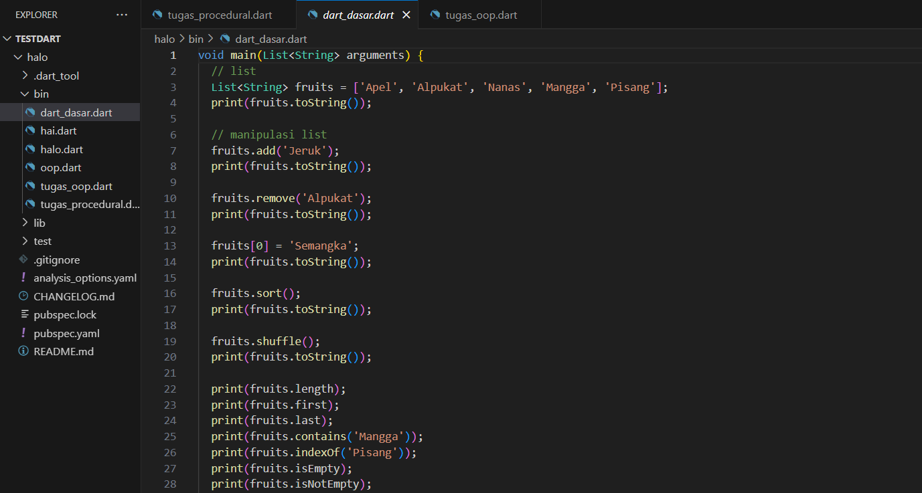The width and height of the screenshot is (922, 493).
Task: Click the info icon beside README.md
Action: coord(23,351)
